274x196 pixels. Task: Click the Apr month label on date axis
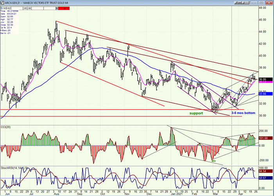coord(241,194)
